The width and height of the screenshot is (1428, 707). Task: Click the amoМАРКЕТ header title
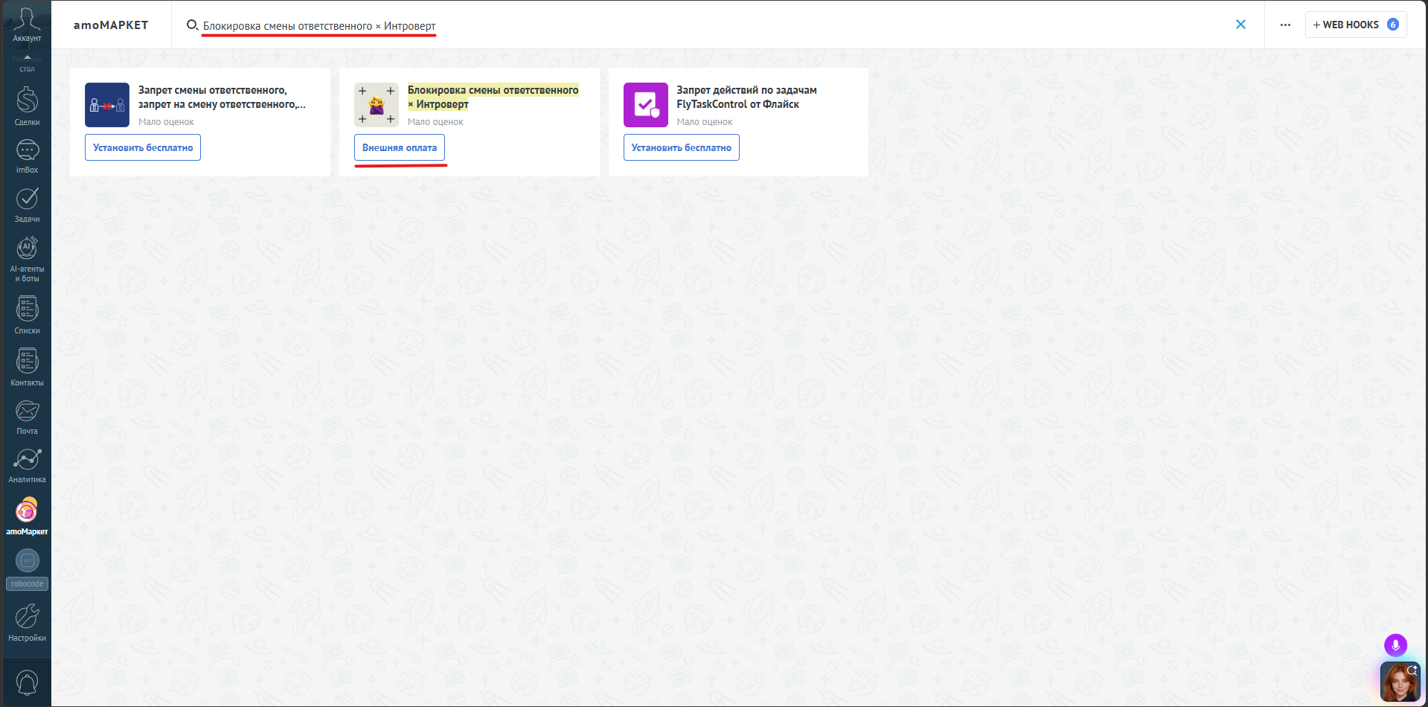111,25
